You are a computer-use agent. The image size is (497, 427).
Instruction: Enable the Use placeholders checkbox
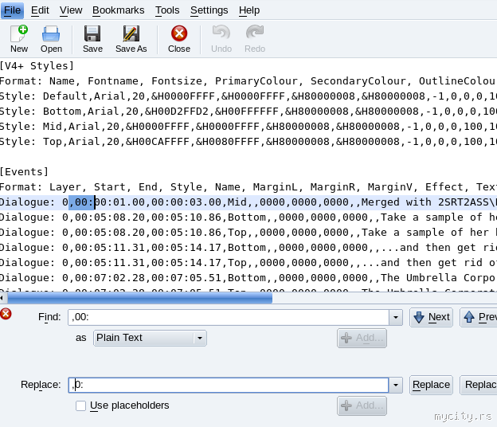[x=80, y=405]
